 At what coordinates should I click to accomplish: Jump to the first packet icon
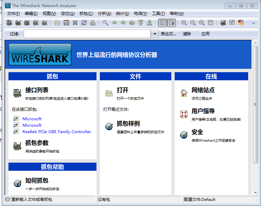pos(141,23)
